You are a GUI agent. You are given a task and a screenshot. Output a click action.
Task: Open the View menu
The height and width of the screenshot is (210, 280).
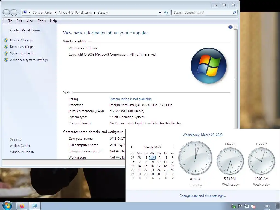coord(30,21)
